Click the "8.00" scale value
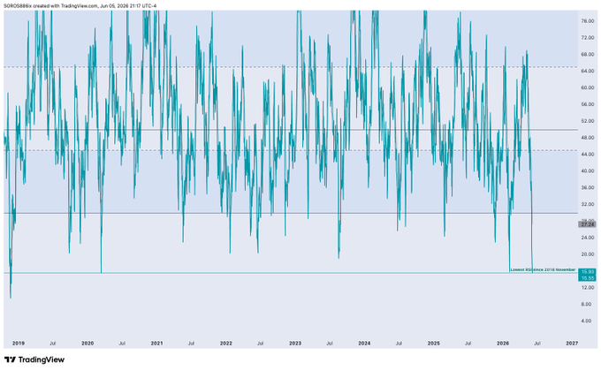Screen dimensions: 601x371 pyautogui.click(x=589, y=304)
